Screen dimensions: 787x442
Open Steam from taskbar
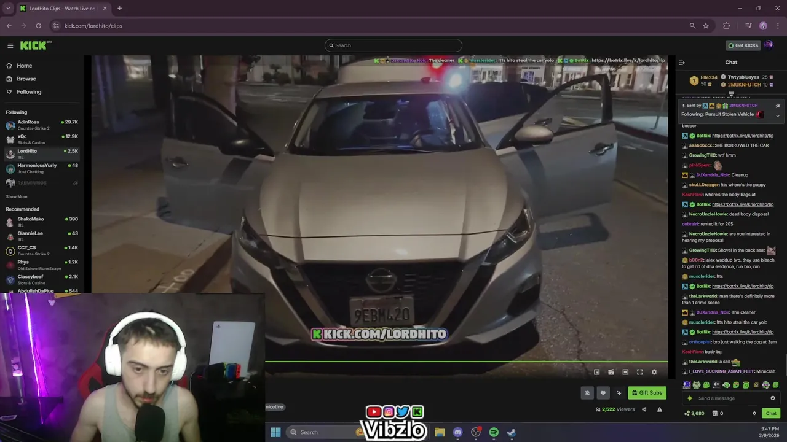(512, 432)
